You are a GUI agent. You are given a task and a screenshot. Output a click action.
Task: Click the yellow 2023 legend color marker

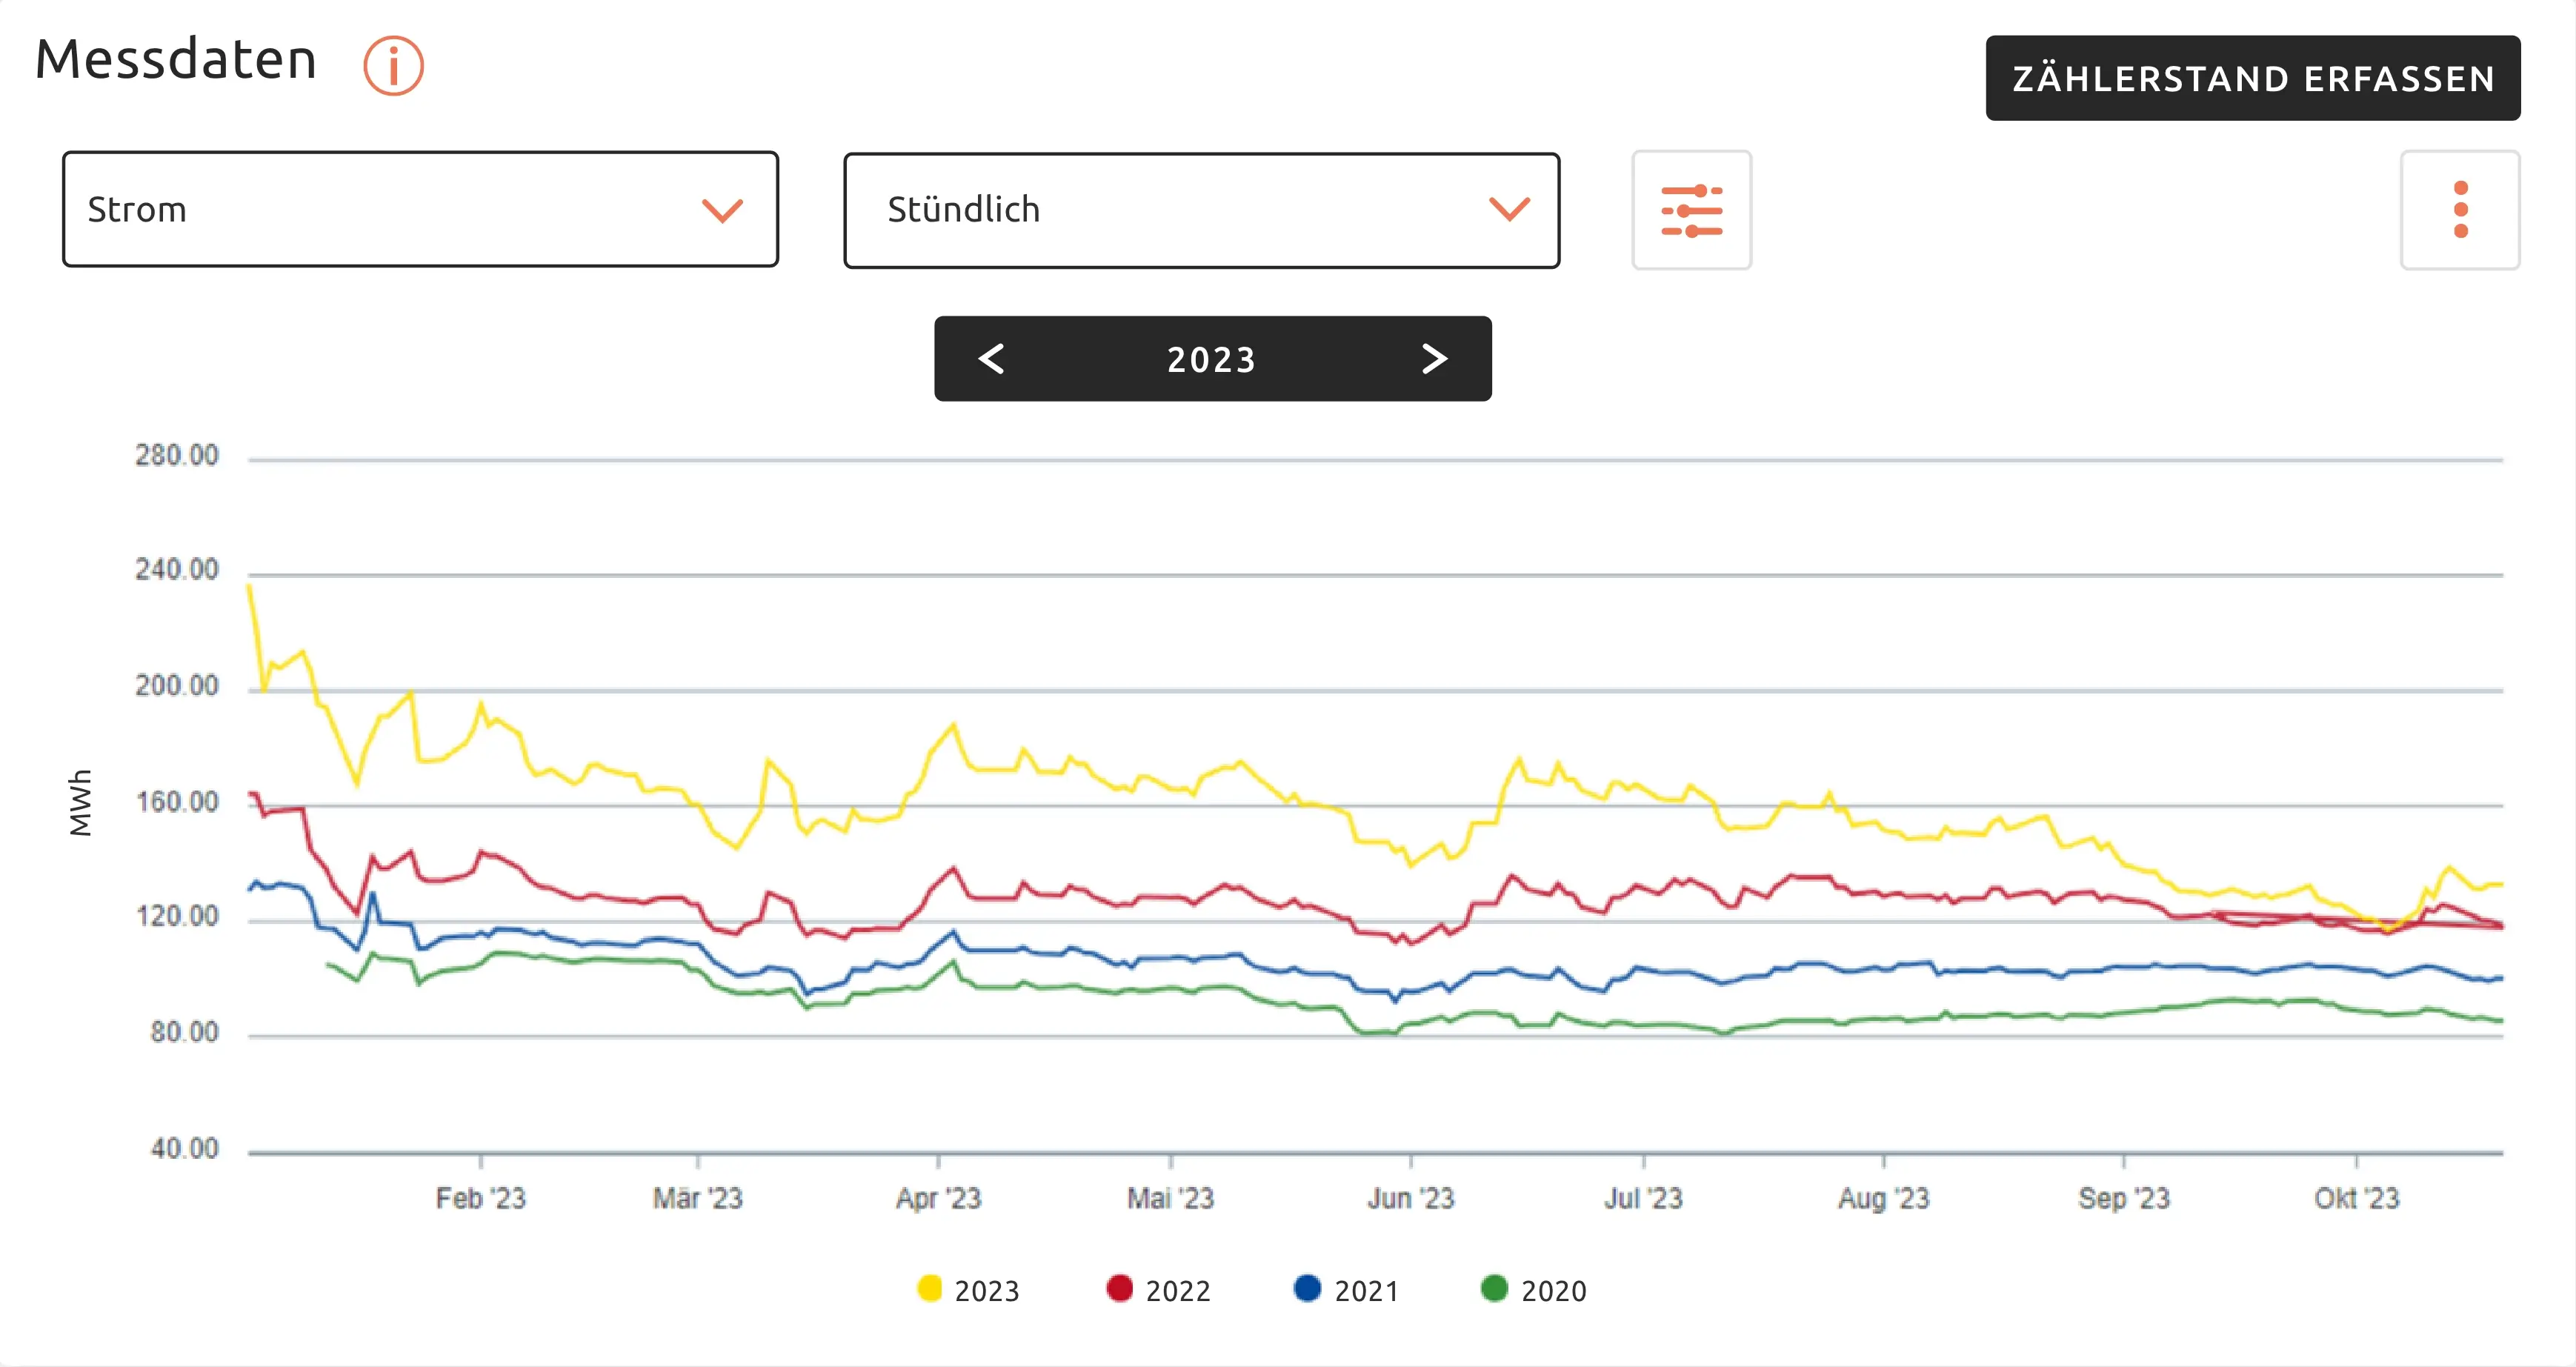click(931, 1291)
